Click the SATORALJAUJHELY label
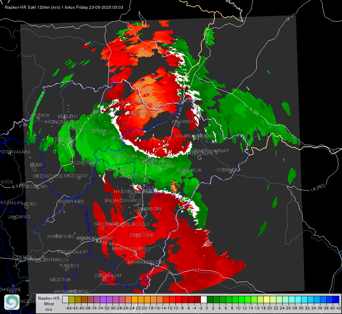This screenshot has width=342, height=314. pos(136,103)
